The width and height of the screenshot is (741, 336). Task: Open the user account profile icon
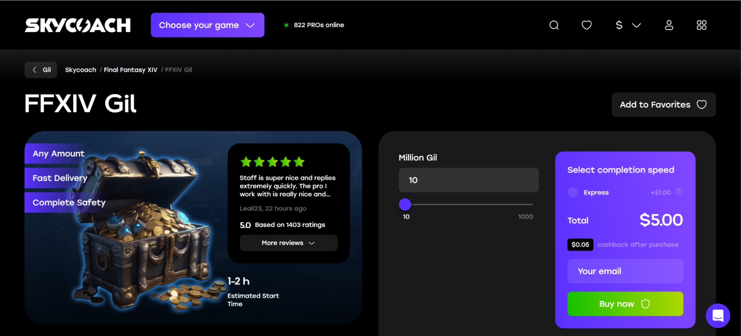(669, 25)
